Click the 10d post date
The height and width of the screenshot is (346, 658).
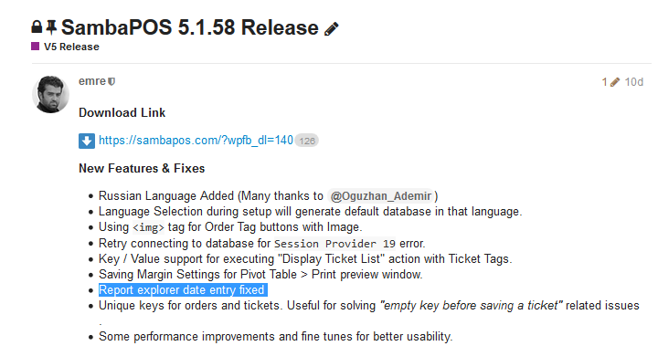[x=633, y=82]
